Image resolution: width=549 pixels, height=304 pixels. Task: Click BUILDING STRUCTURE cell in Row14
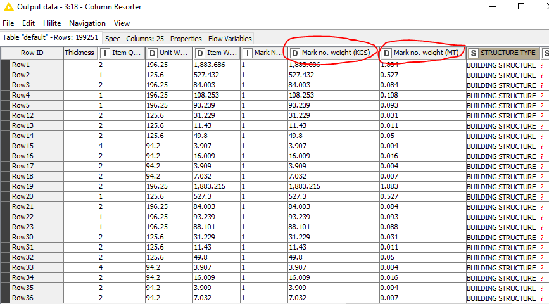503,136
